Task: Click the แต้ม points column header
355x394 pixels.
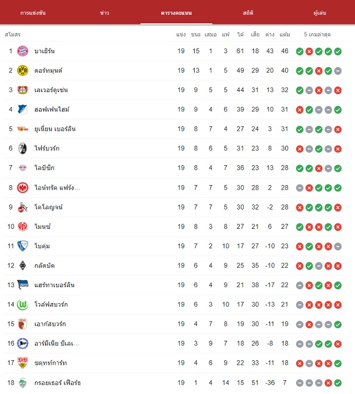Action: (285, 34)
